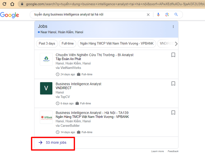Open VNDIRECT green V logo
Image resolution: width=205 pixels, height=156 pixels.
pos(46,88)
